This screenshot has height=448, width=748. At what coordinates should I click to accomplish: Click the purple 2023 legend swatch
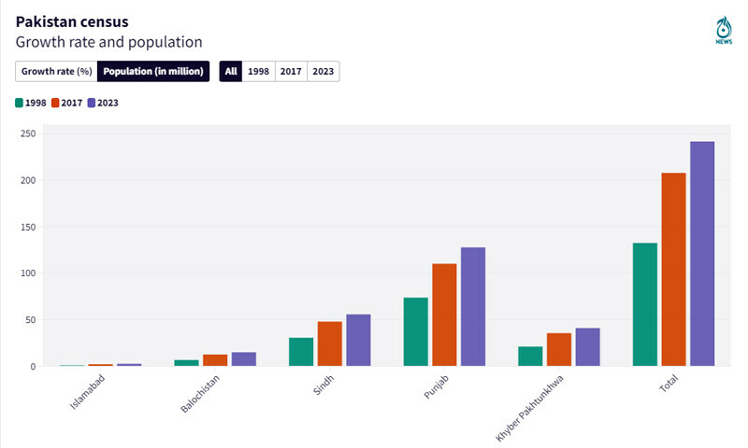click(x=92, y=103)
